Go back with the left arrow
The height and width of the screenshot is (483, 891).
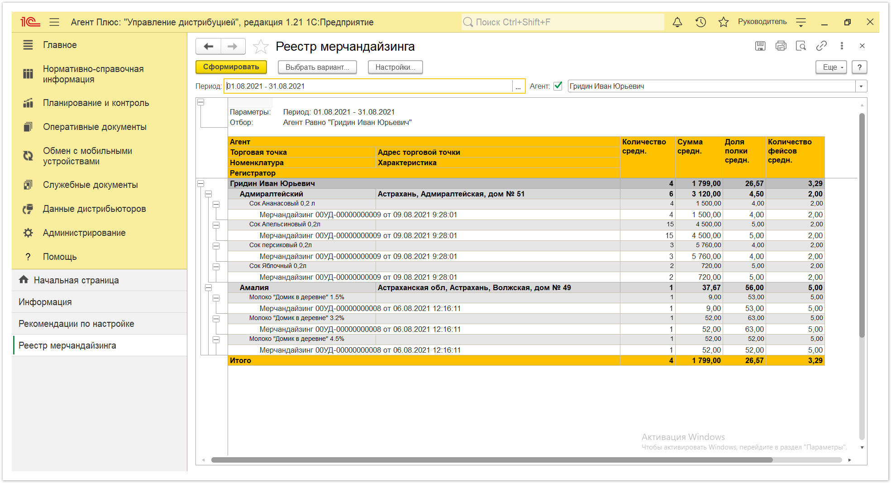pos(209,46)
